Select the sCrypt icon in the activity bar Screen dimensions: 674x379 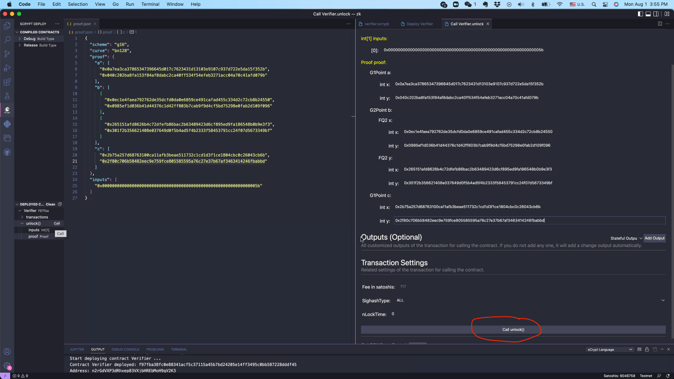pyautogui.click(x=7, y=110)
